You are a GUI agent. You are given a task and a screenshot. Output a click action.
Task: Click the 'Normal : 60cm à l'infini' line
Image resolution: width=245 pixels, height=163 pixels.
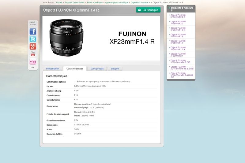(85, 112)
